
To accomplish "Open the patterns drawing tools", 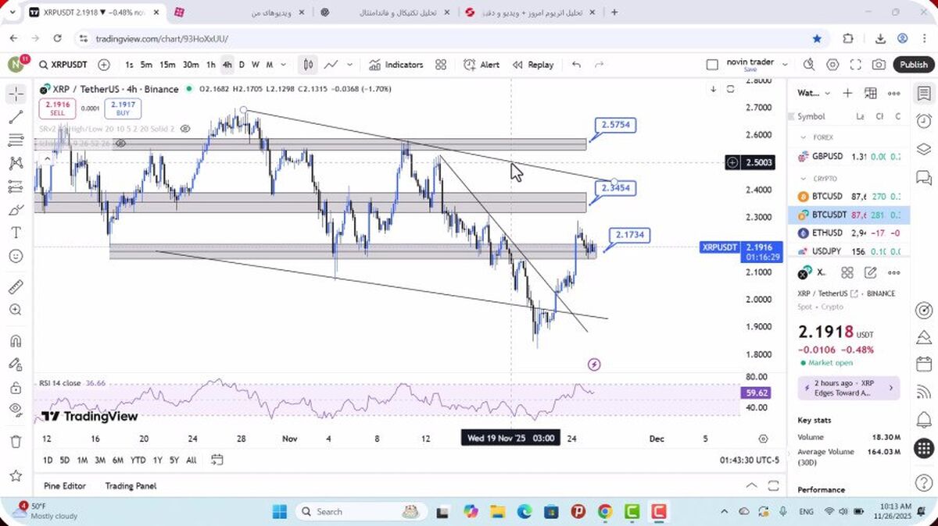I will 16,163.
